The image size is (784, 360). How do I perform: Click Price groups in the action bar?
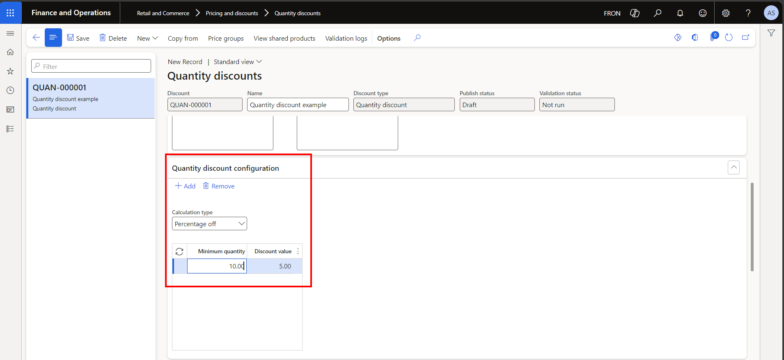tap(226, 38)
